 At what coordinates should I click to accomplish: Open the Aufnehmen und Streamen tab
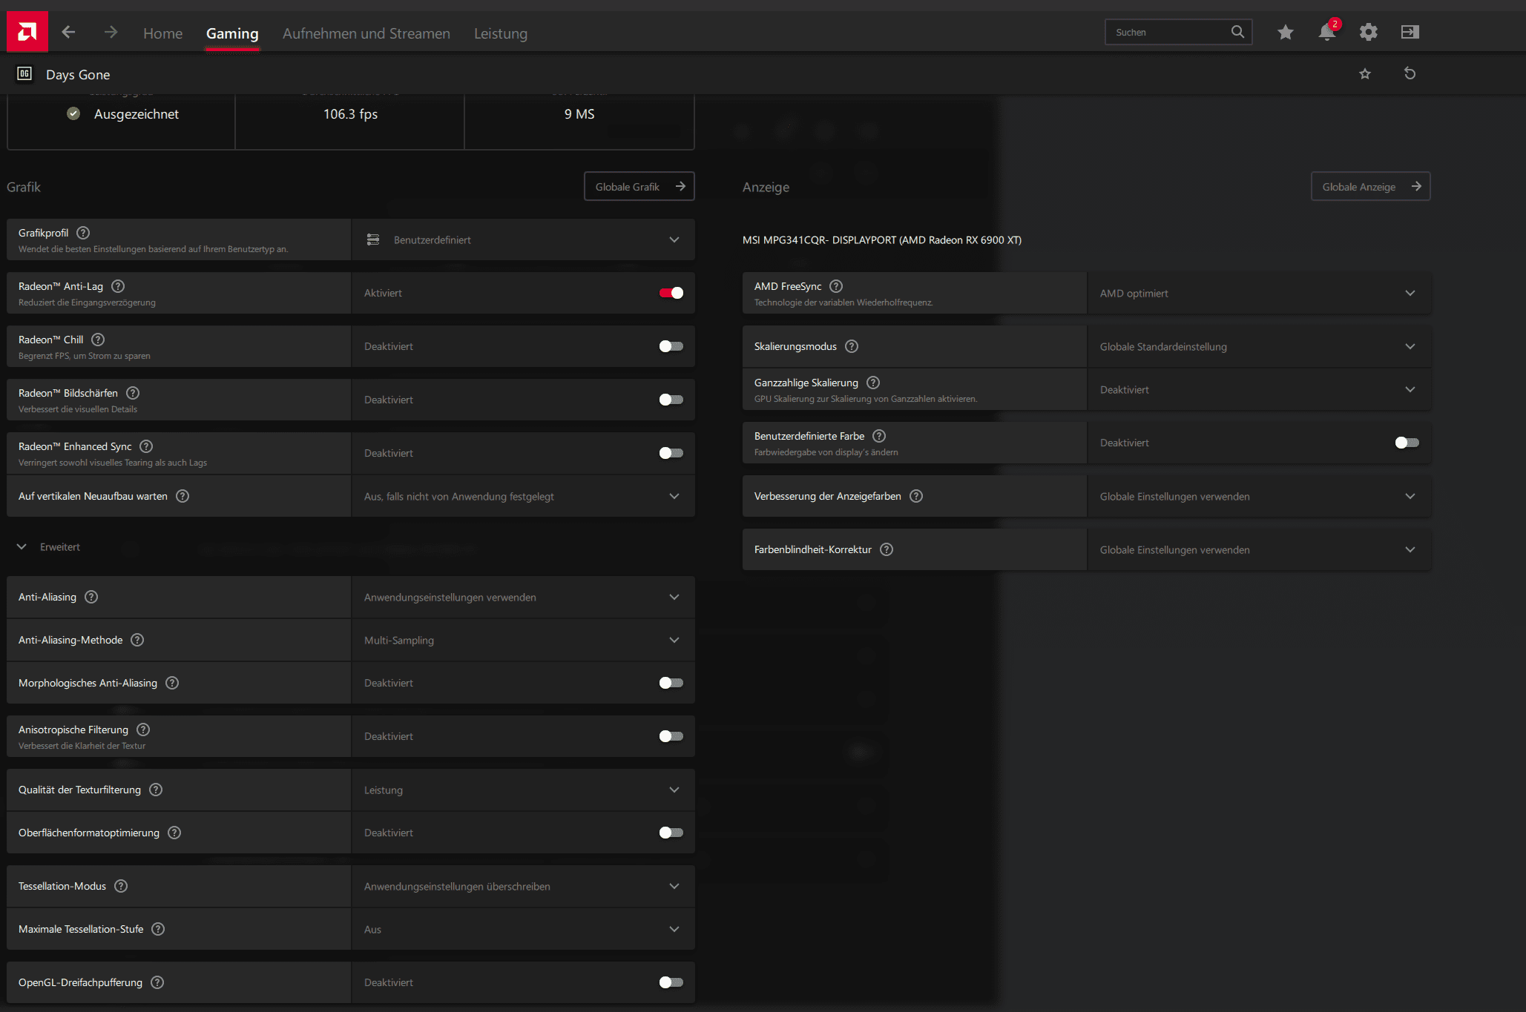pos(366,33)
